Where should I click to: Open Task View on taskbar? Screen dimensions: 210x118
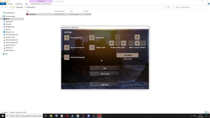[x=46, y=116]
